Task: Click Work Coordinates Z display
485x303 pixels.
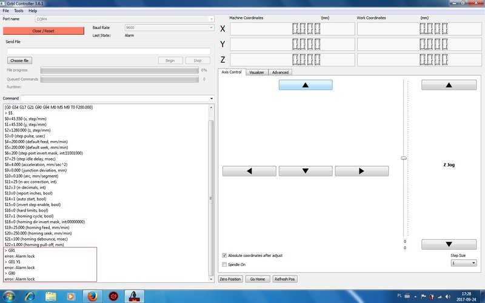Action: coord(420,59)
